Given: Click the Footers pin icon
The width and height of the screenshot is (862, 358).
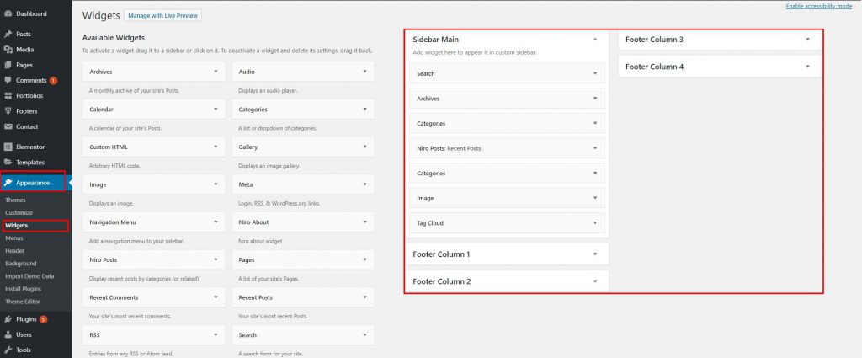Looking at the screenshot, I should click(x=8, y=111).
